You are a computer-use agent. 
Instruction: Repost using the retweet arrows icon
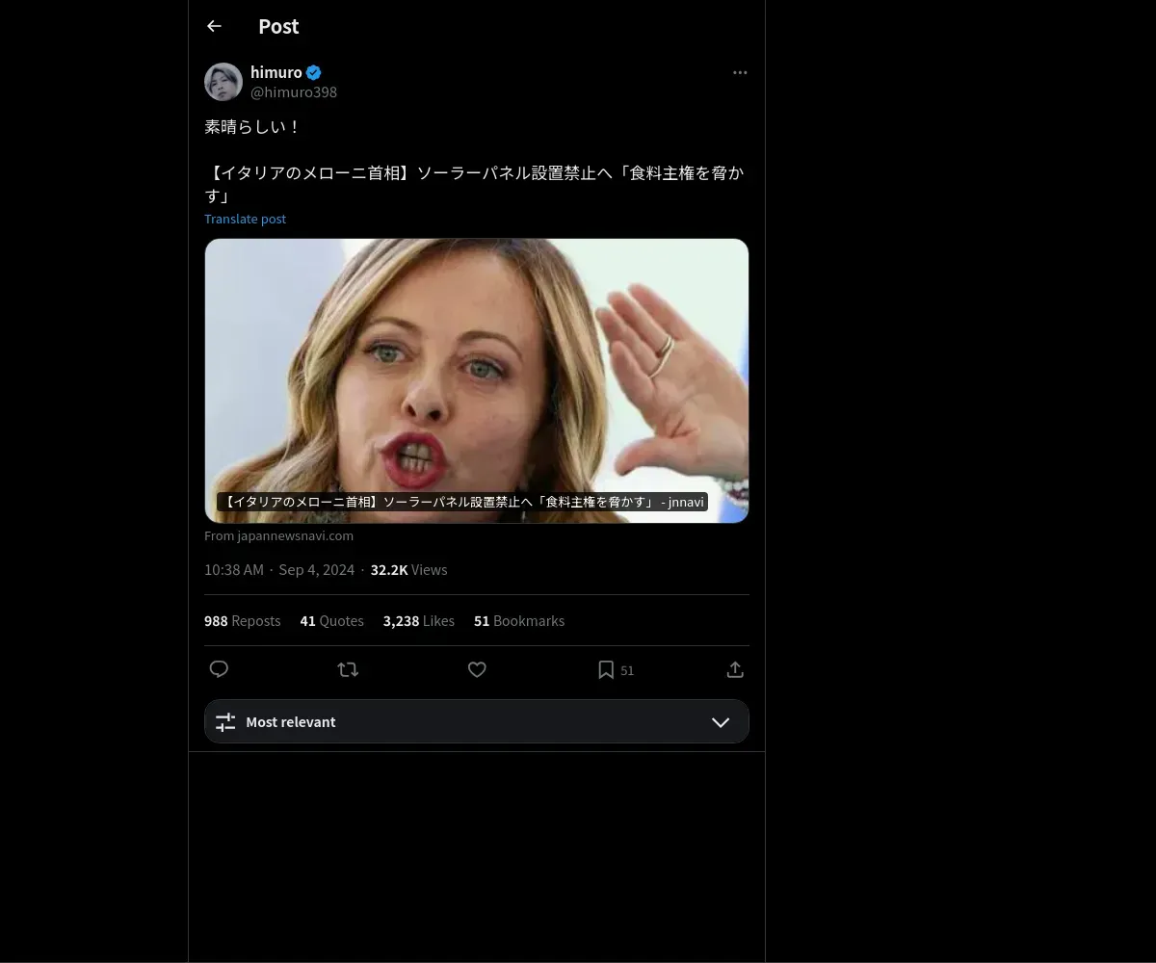[348, 669]
